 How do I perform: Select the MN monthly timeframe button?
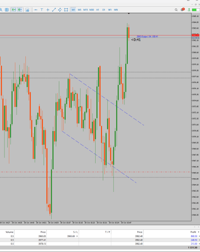point(116,10)
